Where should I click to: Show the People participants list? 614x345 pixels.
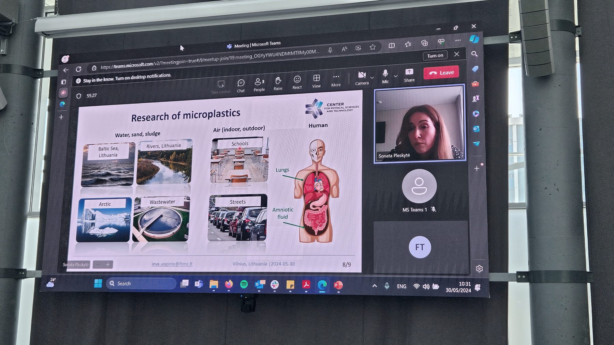tap(259, 84)
